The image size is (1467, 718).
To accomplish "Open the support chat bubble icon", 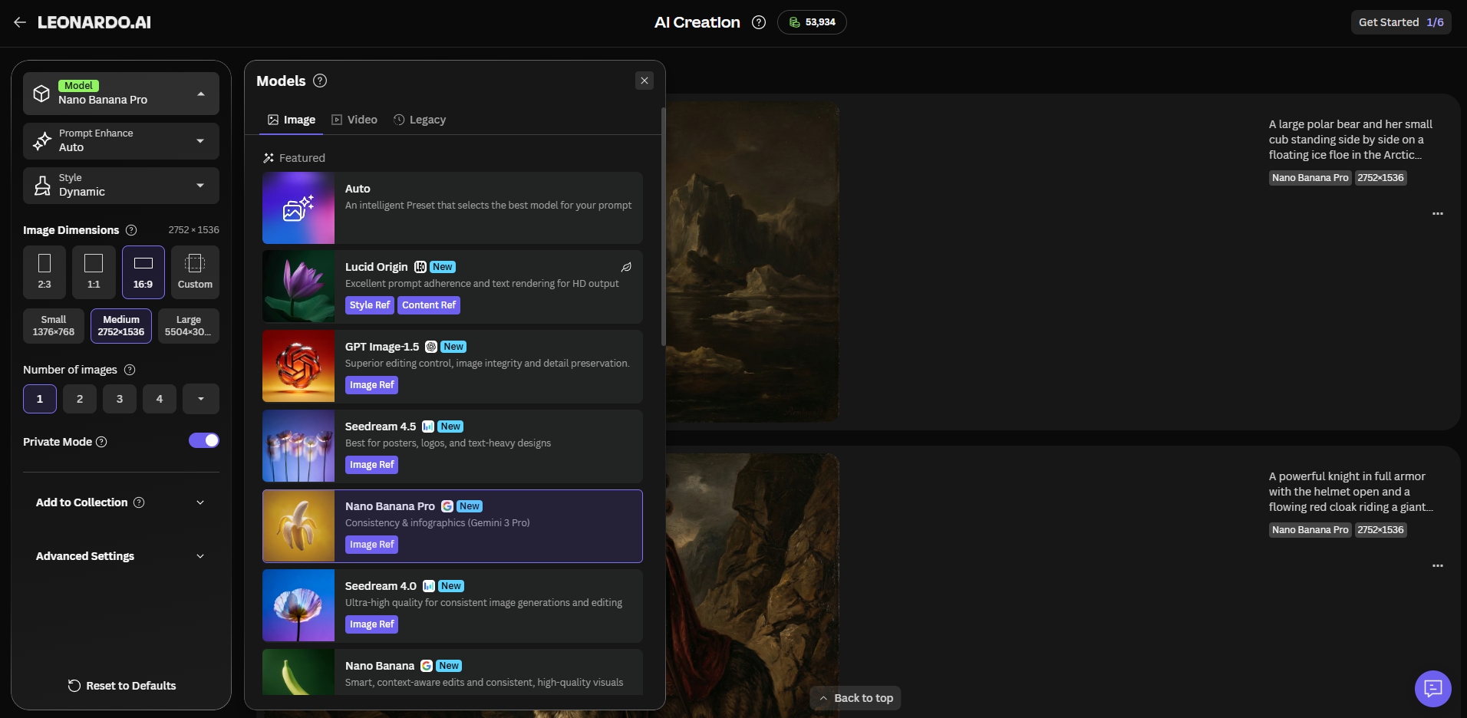I will pos(1432,689).
